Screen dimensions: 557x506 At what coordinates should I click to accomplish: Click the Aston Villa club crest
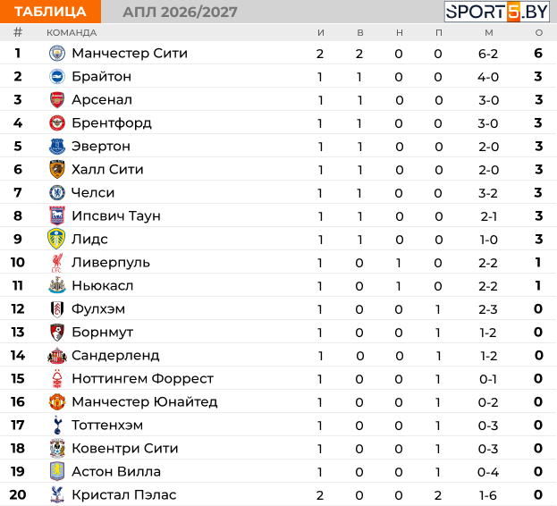click(x=57, y=471)
